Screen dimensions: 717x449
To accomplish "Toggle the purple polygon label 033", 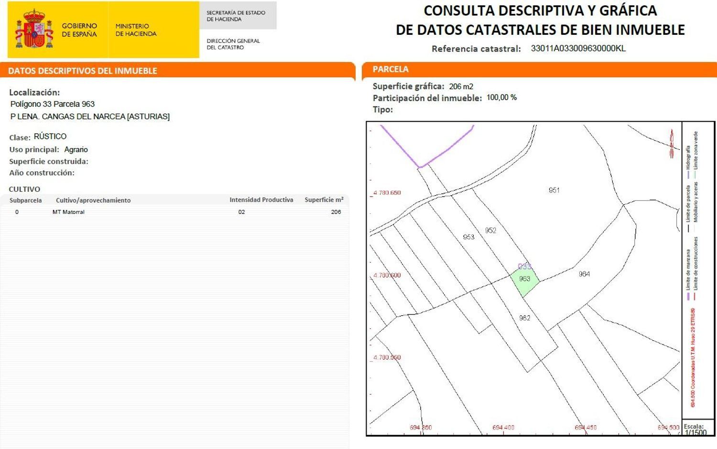I will 524,266.
